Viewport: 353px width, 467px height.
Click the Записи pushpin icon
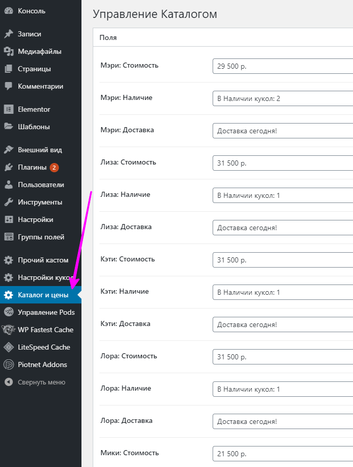point(8,34)
